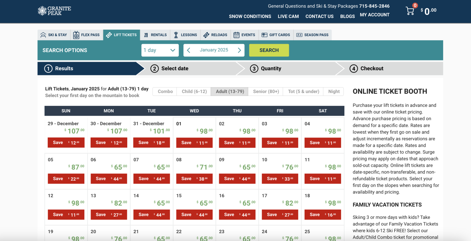
Task: Select the Adult (13-79) ticket type
Action: tap(230, 91)
